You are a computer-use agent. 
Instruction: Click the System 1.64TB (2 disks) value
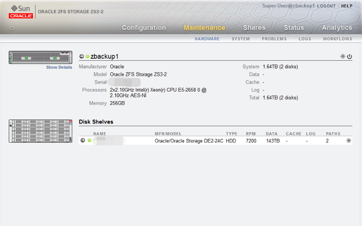280,67
